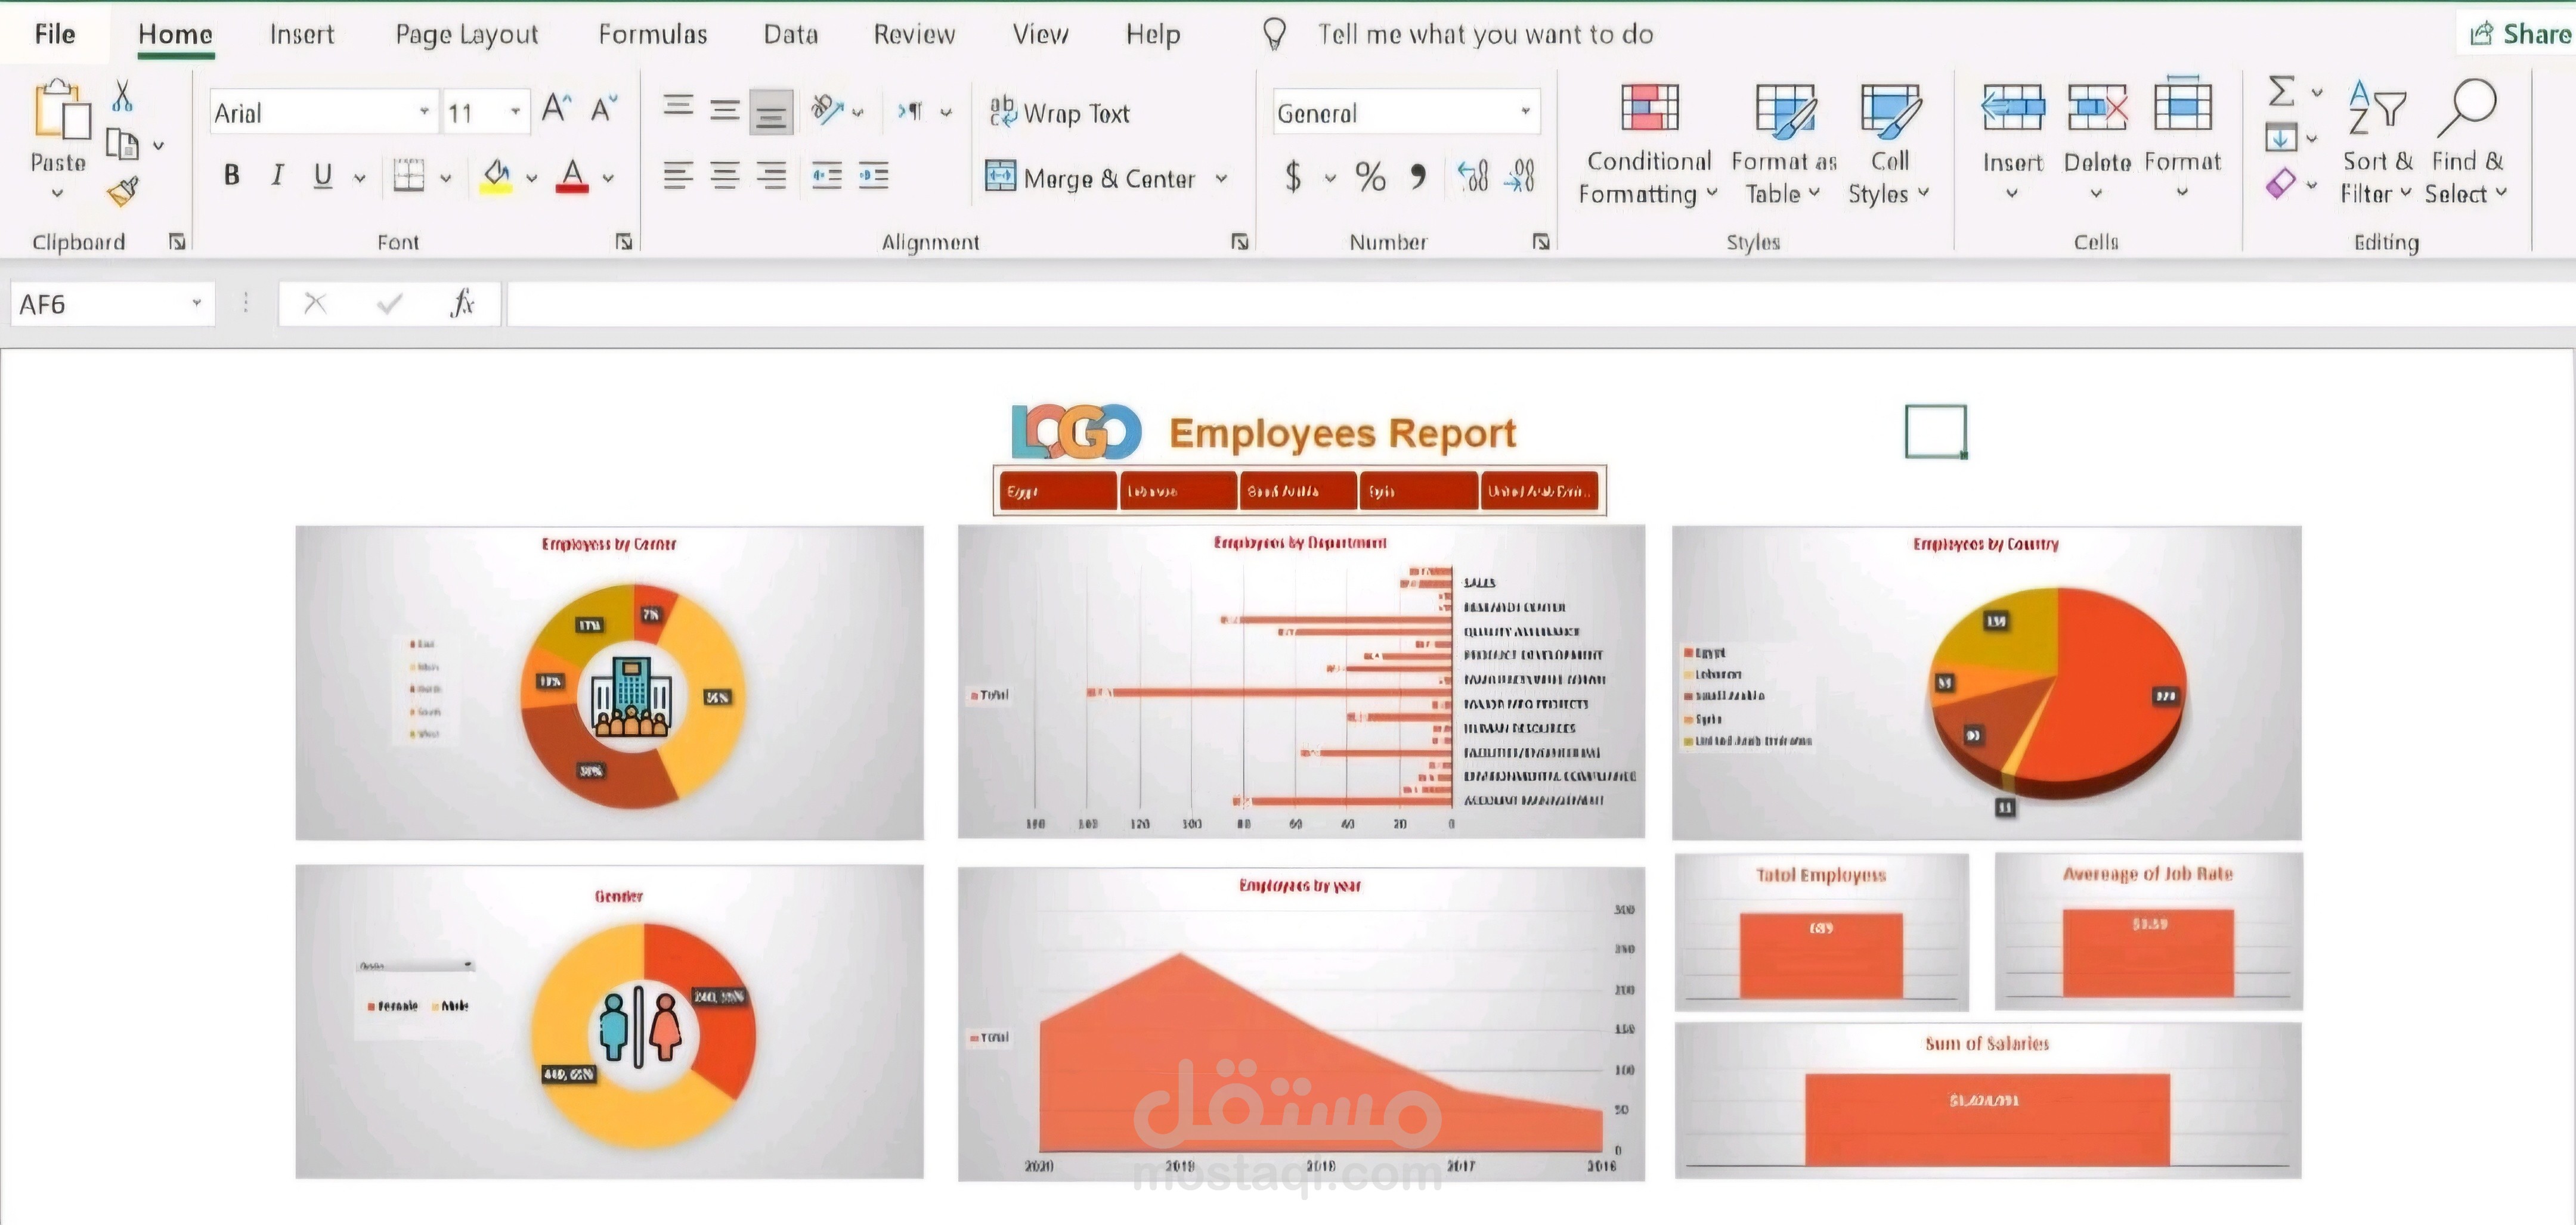Click the Merge & Center button
This screenshot has width=2576, height=1225.
tap(1091, 178)
